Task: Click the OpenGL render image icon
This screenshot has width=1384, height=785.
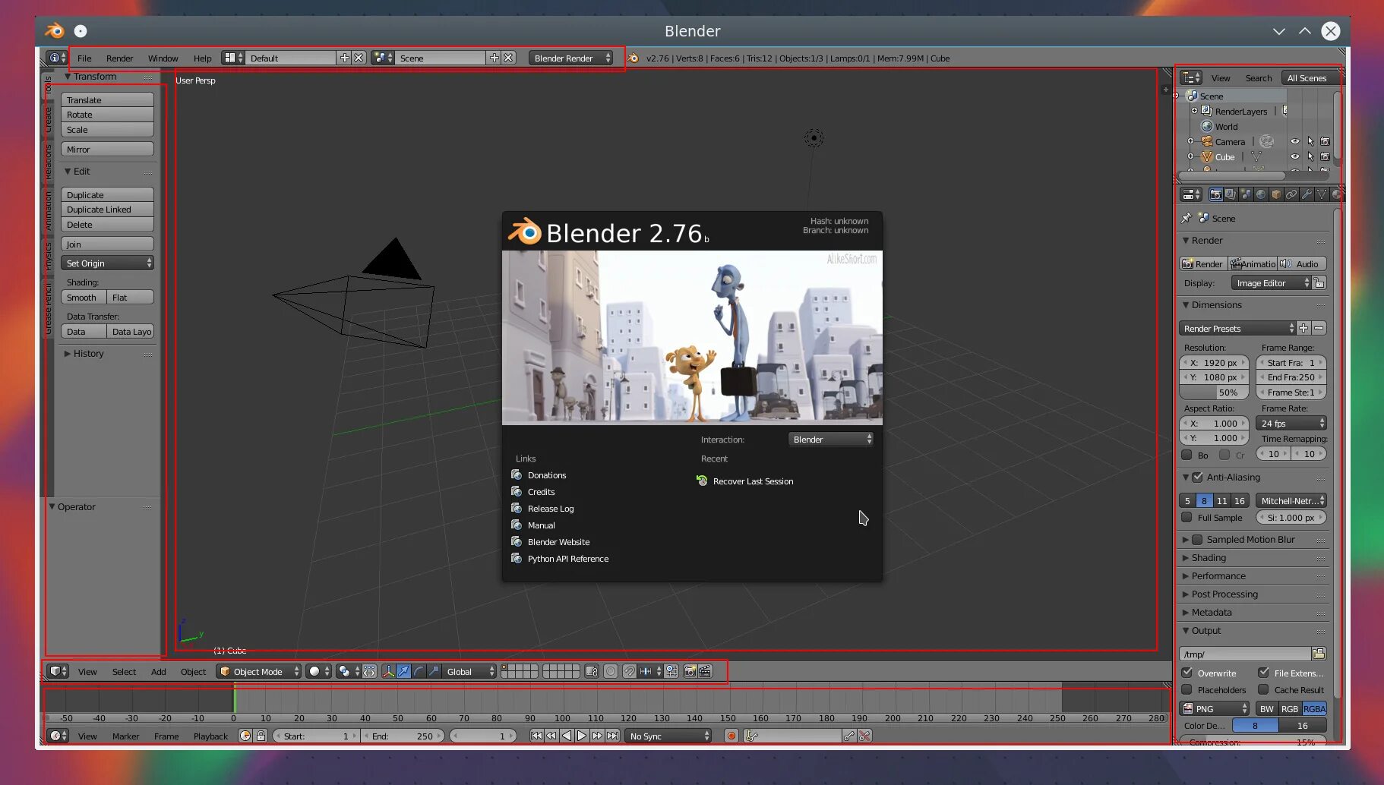Action: 690,671
